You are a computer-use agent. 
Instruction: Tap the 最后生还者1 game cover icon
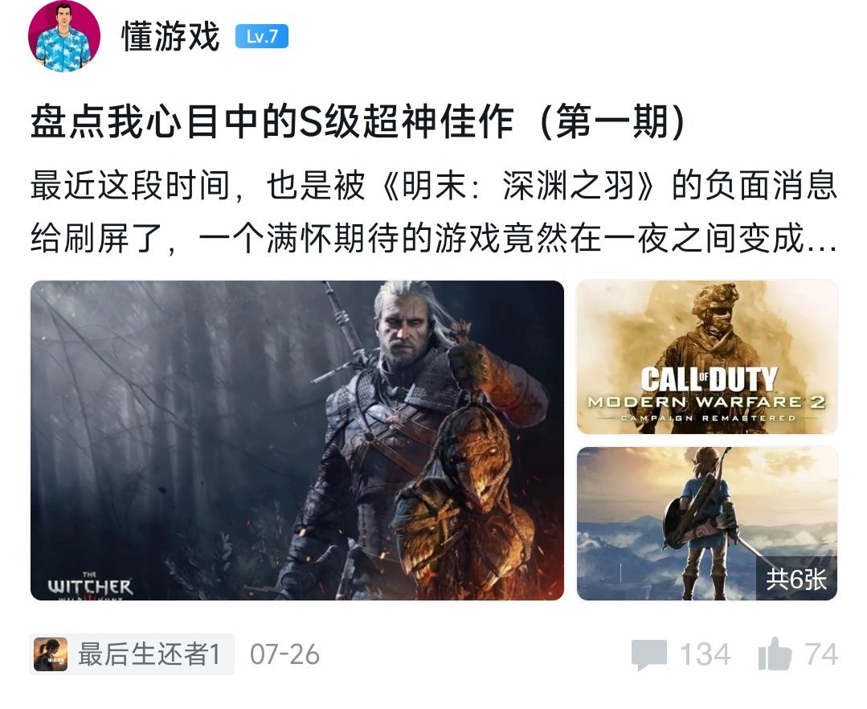click(51, 654)
